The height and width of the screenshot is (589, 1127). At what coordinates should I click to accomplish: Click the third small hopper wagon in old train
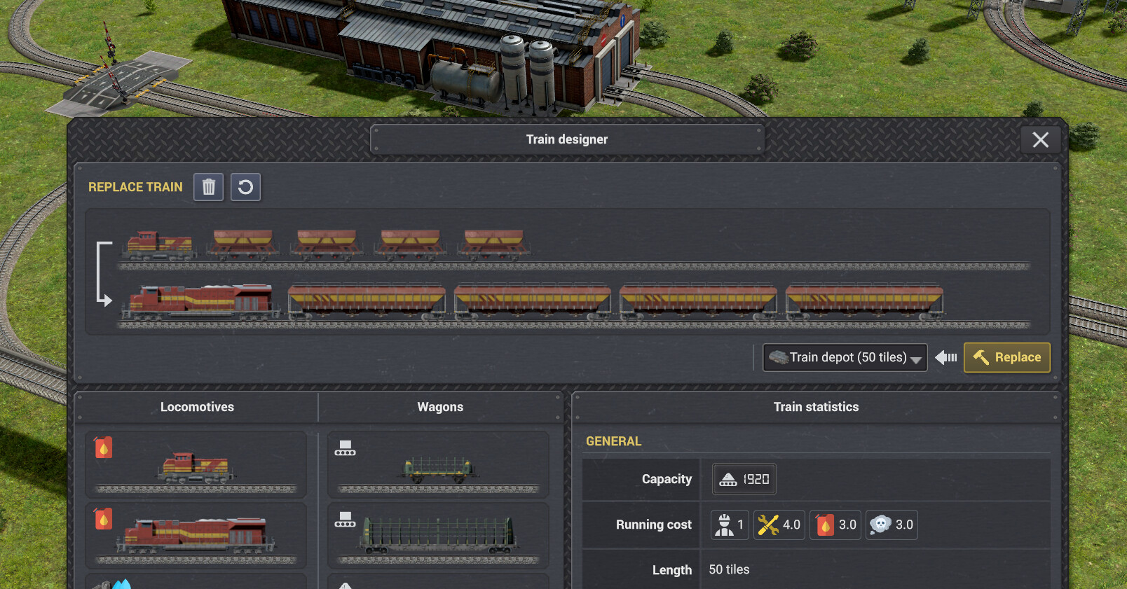pos(411,245)
